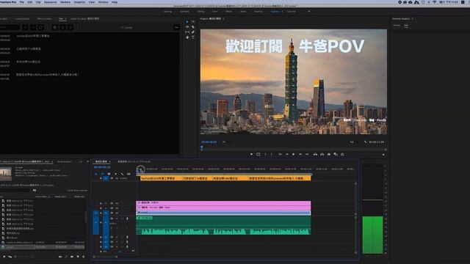Open the Browse tab in Essential Graphics
Viewport: 470px width, 264px height.
click(397, 26)
